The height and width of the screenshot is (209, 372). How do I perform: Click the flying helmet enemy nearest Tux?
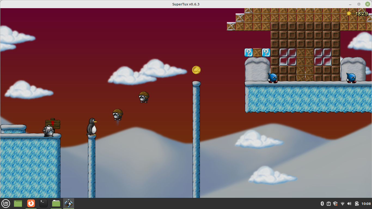(118, 114)
